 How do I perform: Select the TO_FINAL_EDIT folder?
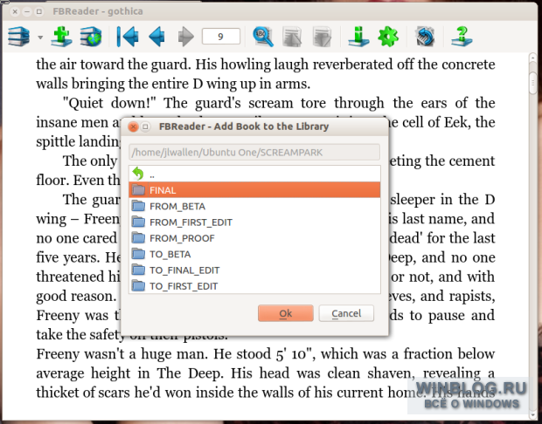click(254, 270)
